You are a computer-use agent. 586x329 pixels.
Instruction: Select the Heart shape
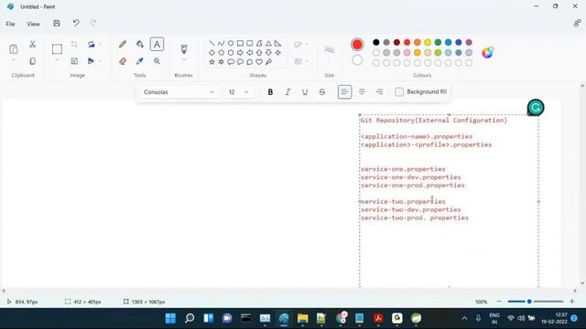tap(259, 62)
